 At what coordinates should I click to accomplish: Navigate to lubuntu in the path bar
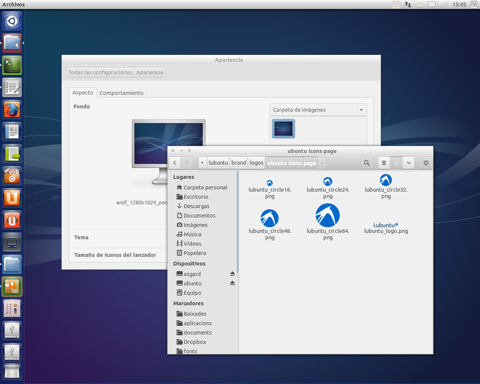[218, 163]
